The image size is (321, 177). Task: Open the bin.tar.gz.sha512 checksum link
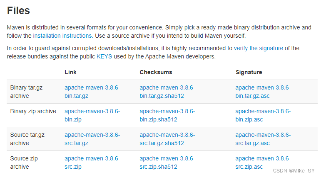point(167,87)
